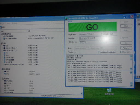Open the Test type dropdown

pyautogui.click(x=95, y=48)
